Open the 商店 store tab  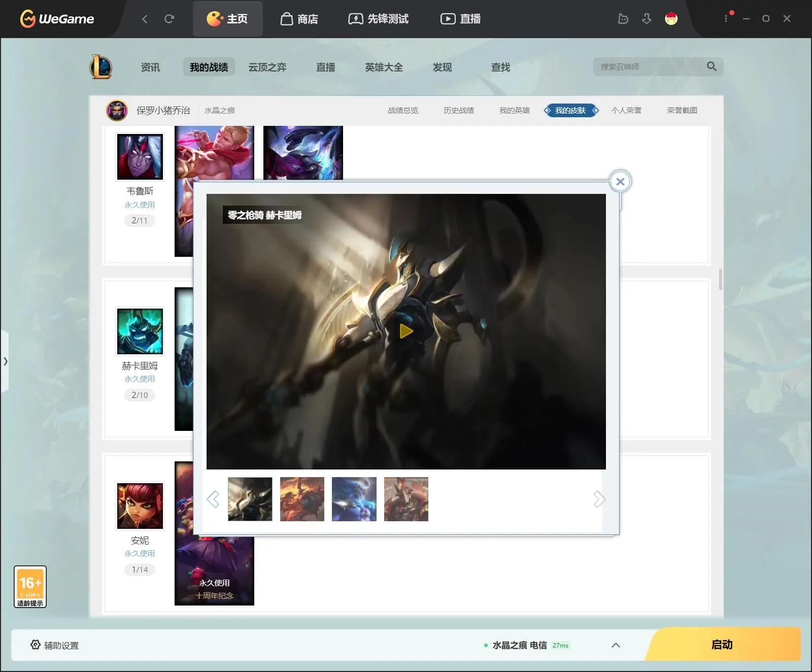click(299, 19)
